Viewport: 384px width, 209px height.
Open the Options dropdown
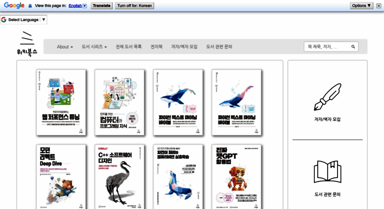click(x=361, y=5)
